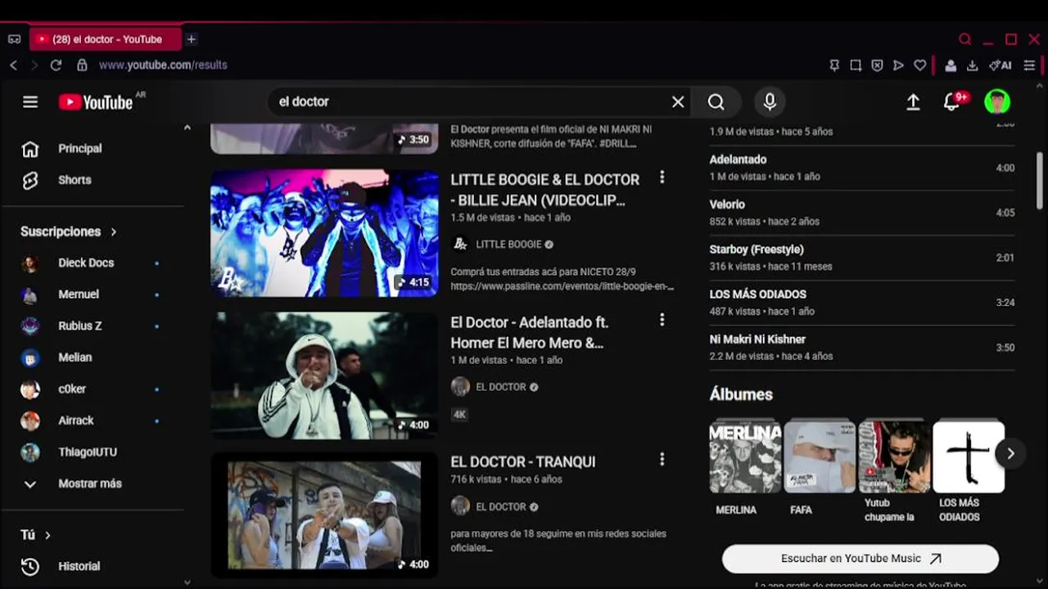Open the GX corner icon
The height and width of the screenshot is (589, 1048).
pos(14,39)
